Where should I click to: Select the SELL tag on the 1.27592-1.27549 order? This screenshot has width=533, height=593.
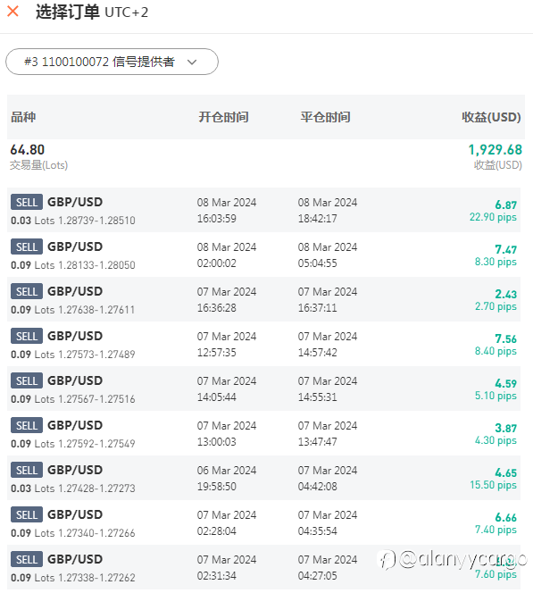27,425
